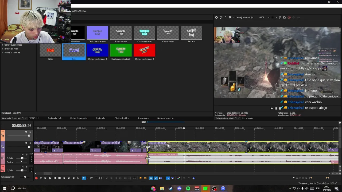
Task: Toggle lock envelopes to events
Action: point(168,178)
